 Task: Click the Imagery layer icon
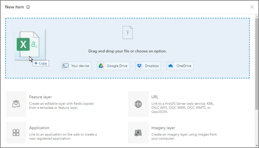pos(138,133)
